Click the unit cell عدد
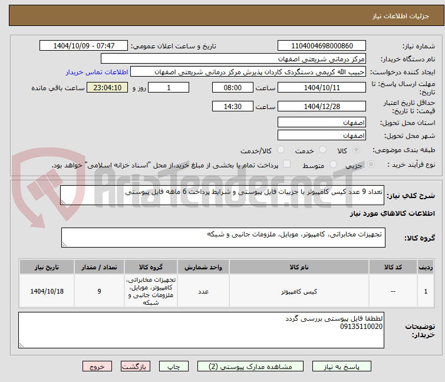445x382 pixels. (203, 291)
